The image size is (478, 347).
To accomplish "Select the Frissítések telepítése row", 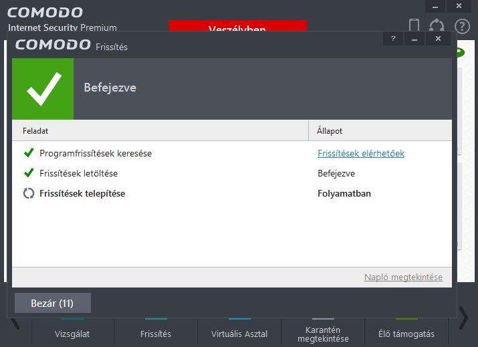I will click(232, 193).
